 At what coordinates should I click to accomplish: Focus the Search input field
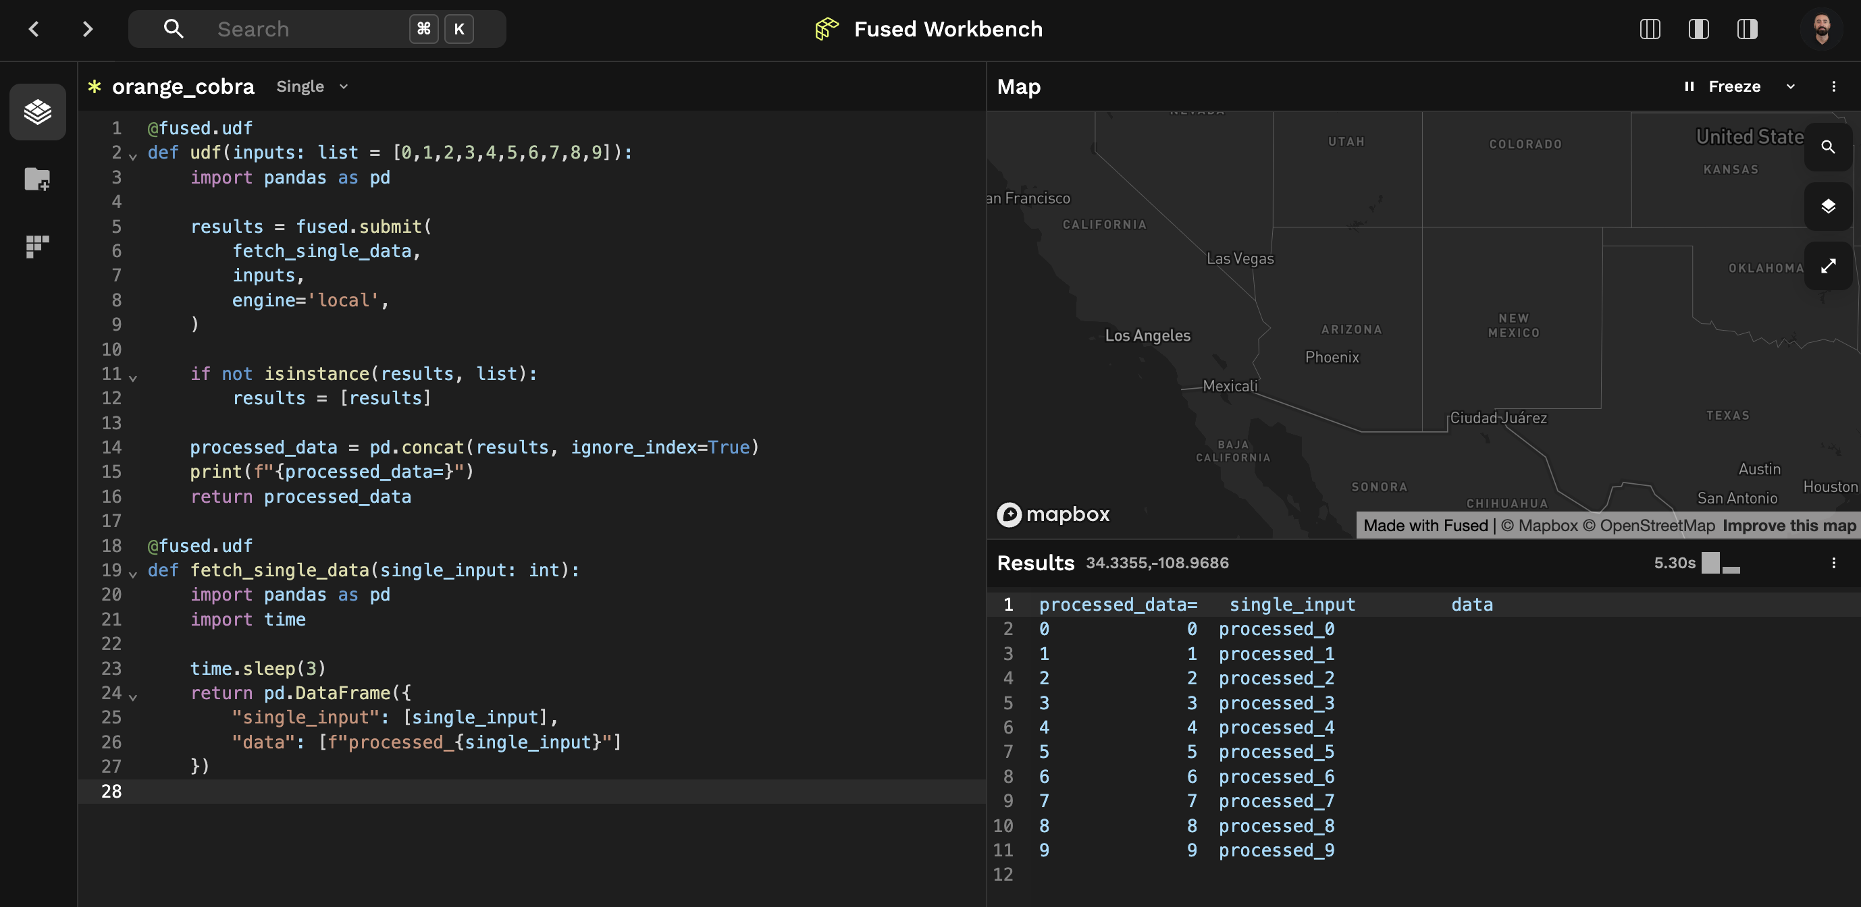tap(317, 29)
